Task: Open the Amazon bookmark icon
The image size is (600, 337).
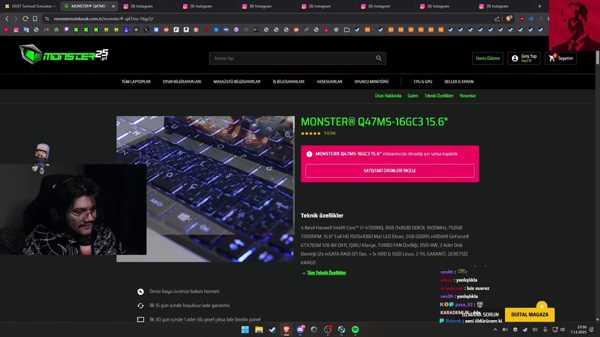Action: (x=186, y=29)
